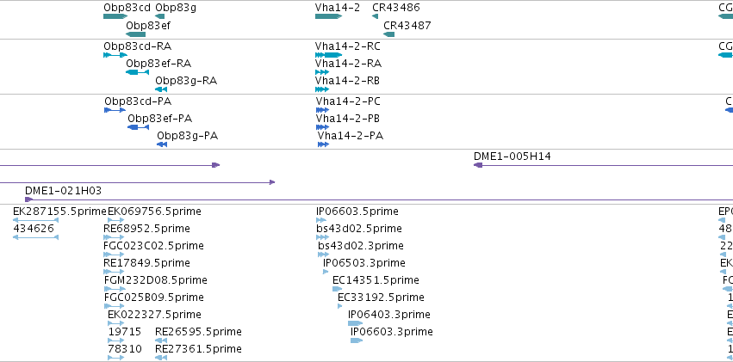Viewport: 733px width, 362px height.
Task: Select the EK287155.5prime EST feature bar
Action: pos(35,220)
